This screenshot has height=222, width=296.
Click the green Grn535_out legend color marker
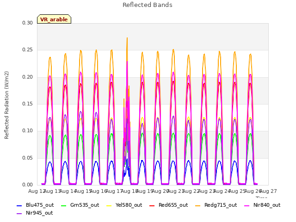(64, 205)
